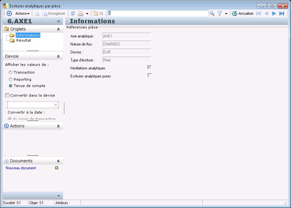
Task: Click the Société :S1 status bar entry
Action: point(12,203)
